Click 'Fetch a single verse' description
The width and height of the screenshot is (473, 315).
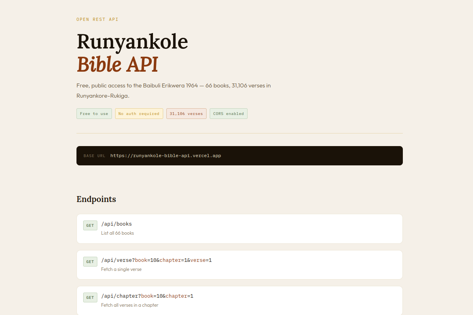(x=121, y=269)
